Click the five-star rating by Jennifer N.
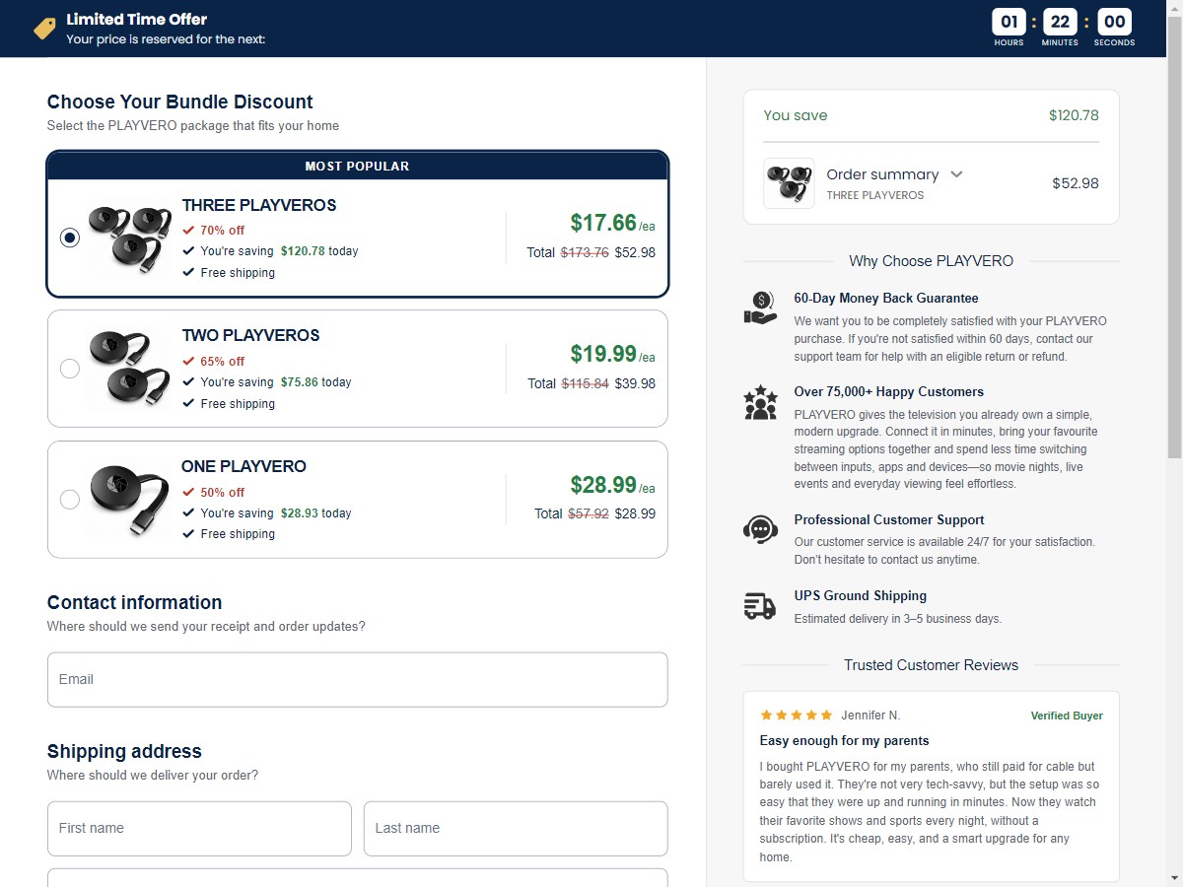The height and width of the screenshot is (887, 1183). [x=796, y=716]
